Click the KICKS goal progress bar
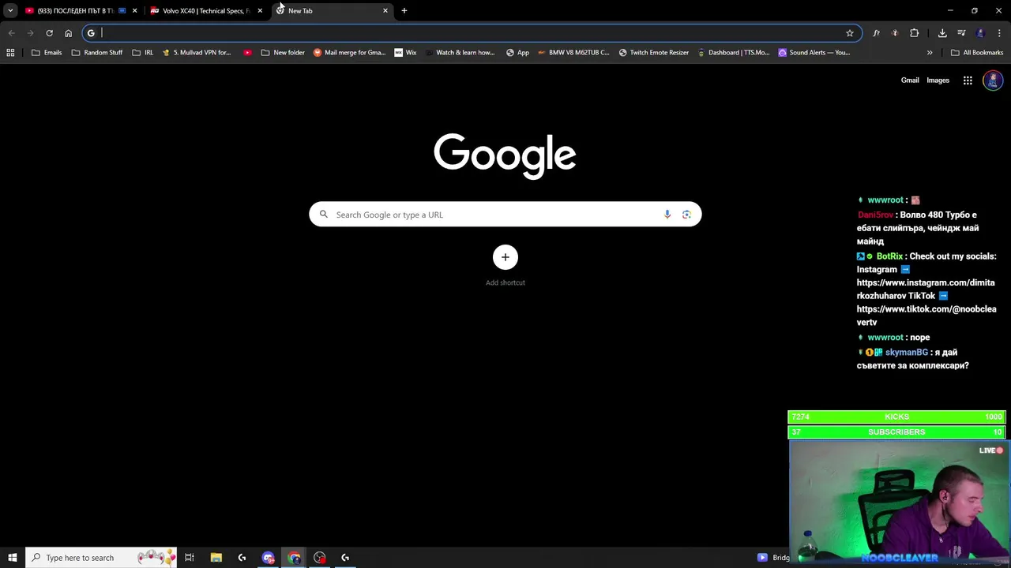1011x568 pixels. 896,417
